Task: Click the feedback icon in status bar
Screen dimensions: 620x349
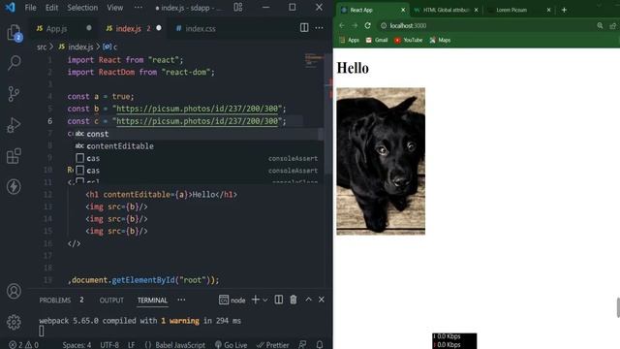Action: [302, 345]
